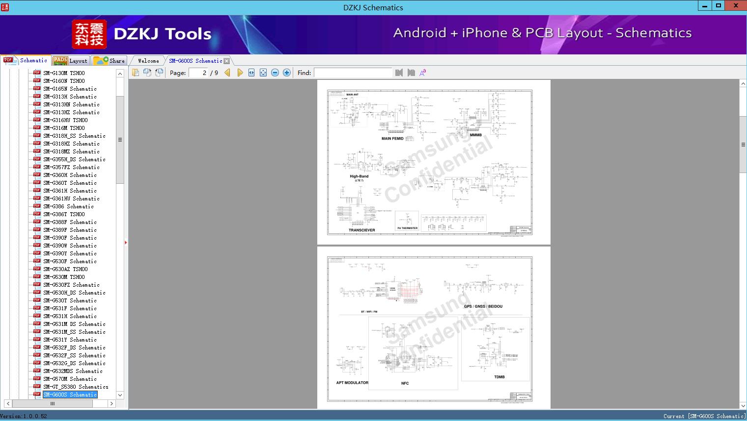Click the find next arrow icon

(411, 72)
